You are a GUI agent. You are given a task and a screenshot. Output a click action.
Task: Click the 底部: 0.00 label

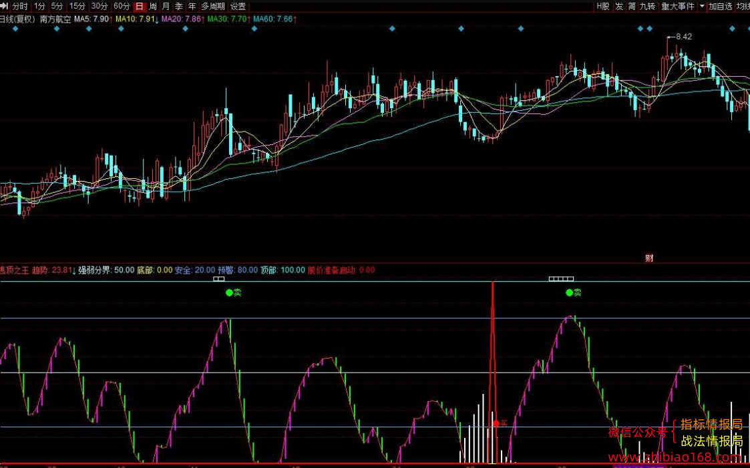tap(154, 270)
